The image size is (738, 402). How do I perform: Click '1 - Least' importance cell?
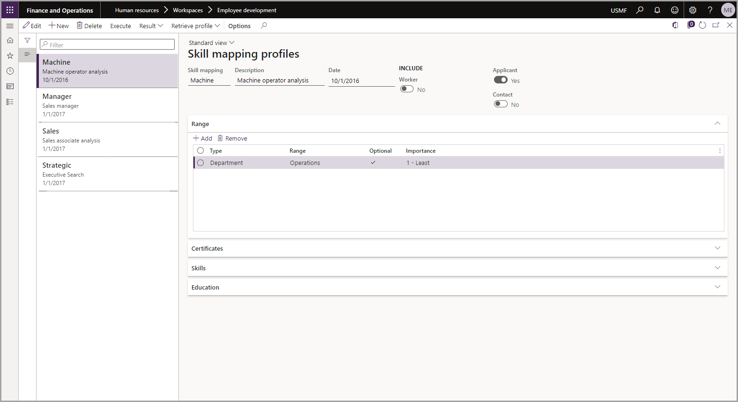pyautogui.click(x=418, y=163)
